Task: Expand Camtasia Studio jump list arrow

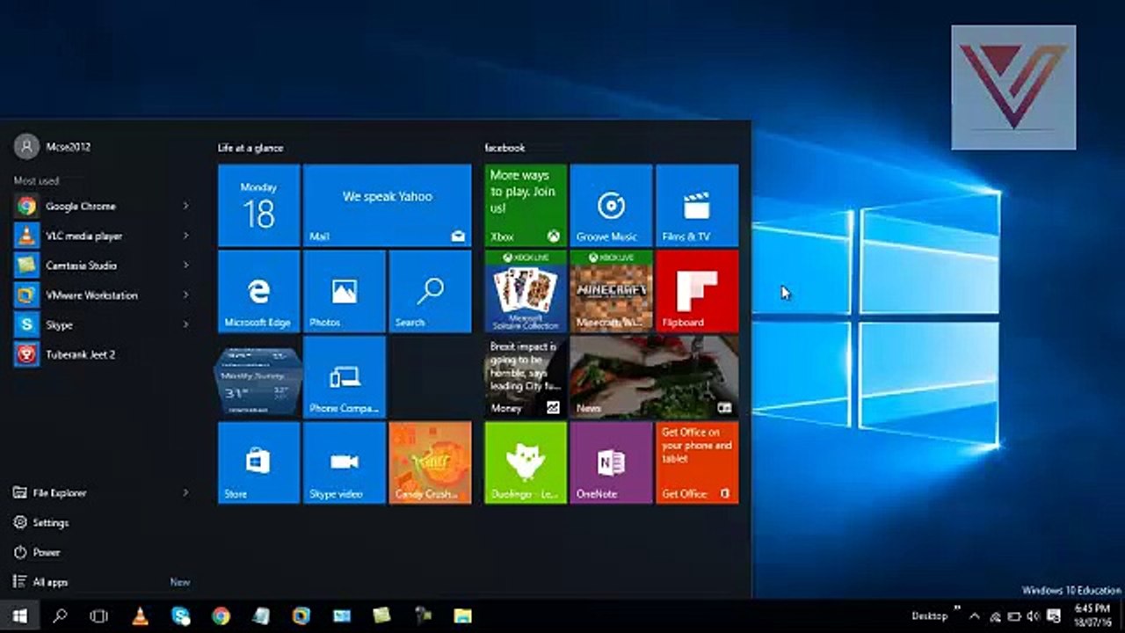Action: (x=185, y=266)
